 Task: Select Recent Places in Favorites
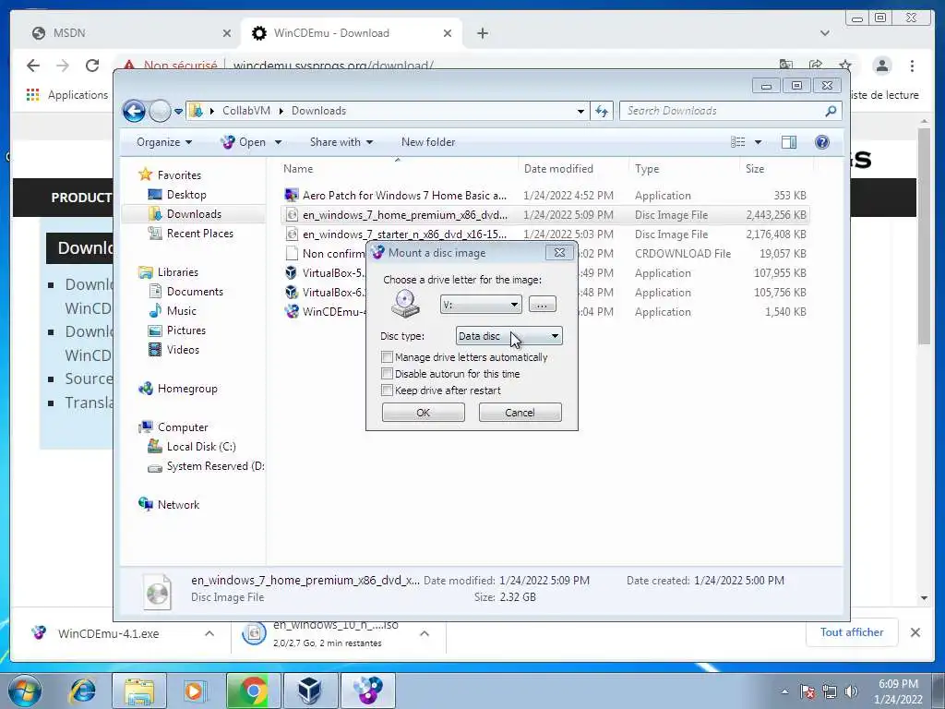[199, 234]
